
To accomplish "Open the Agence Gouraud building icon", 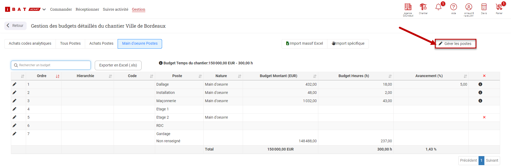I will point(408,7).
